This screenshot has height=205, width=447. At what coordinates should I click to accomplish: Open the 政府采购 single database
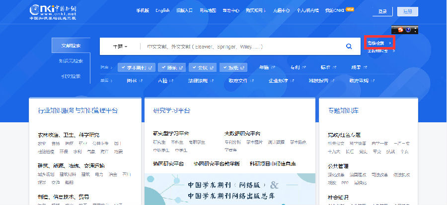point(359,81)
